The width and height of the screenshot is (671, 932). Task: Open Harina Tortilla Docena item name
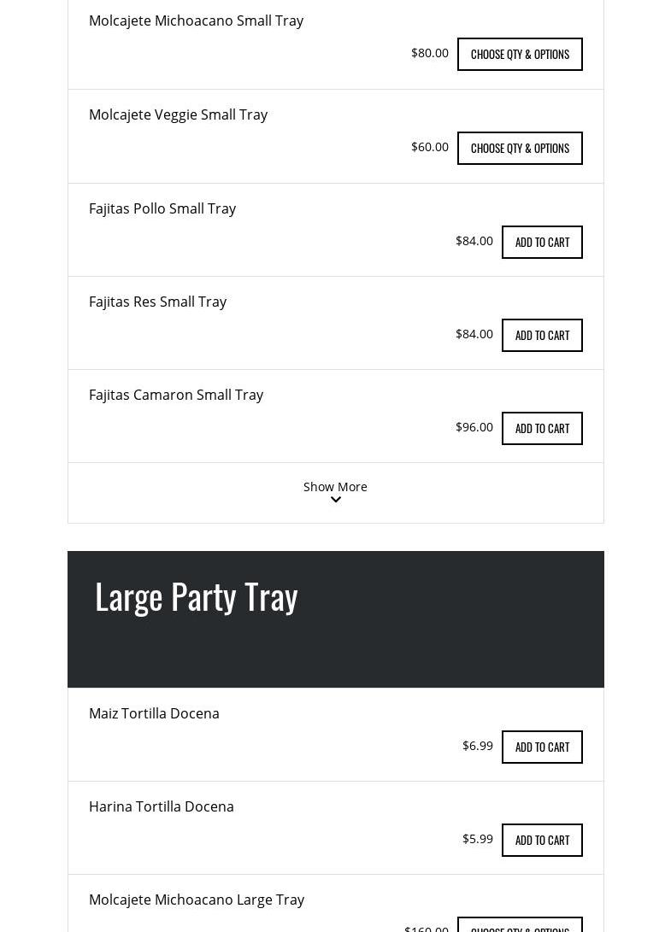coord(162,806)
